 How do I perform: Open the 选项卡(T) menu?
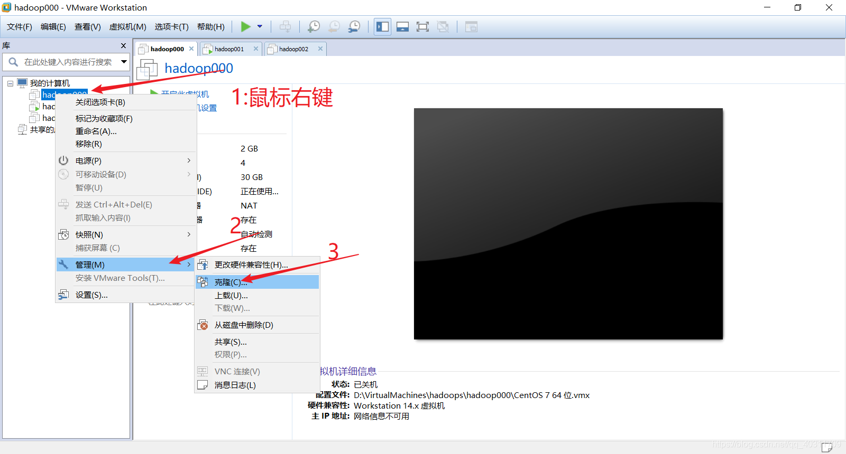171,26
